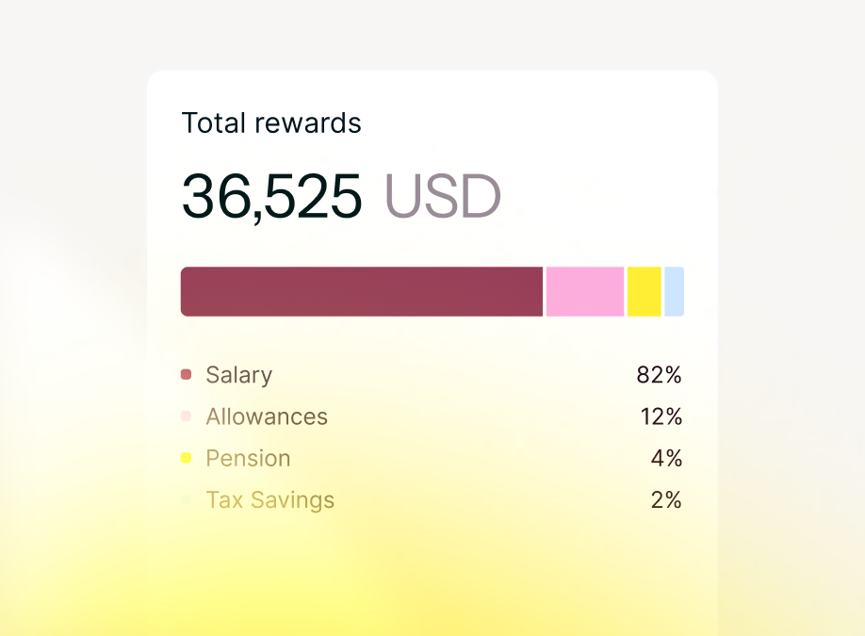This screenshot has width=865, height=636.
Task: Click the 4% pension percentage
Action: 666,458
